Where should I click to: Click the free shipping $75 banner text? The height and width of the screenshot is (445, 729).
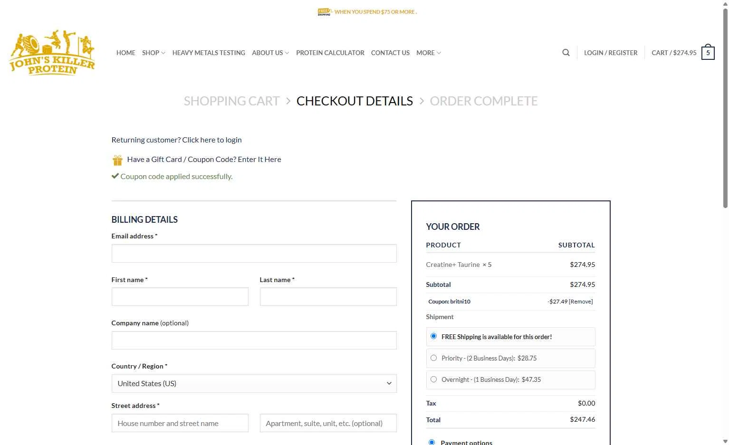[375, 12]
